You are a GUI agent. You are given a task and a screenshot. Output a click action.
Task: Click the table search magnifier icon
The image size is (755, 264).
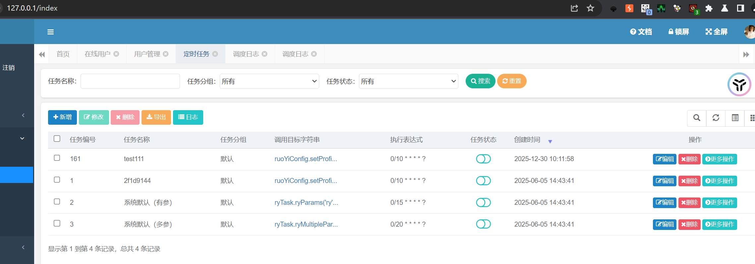697,118
